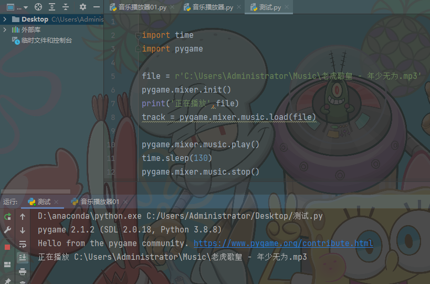Screen dimensions: 430x284
Task: Fold the import marker at line 3
Action: click(x=138, y=49)
